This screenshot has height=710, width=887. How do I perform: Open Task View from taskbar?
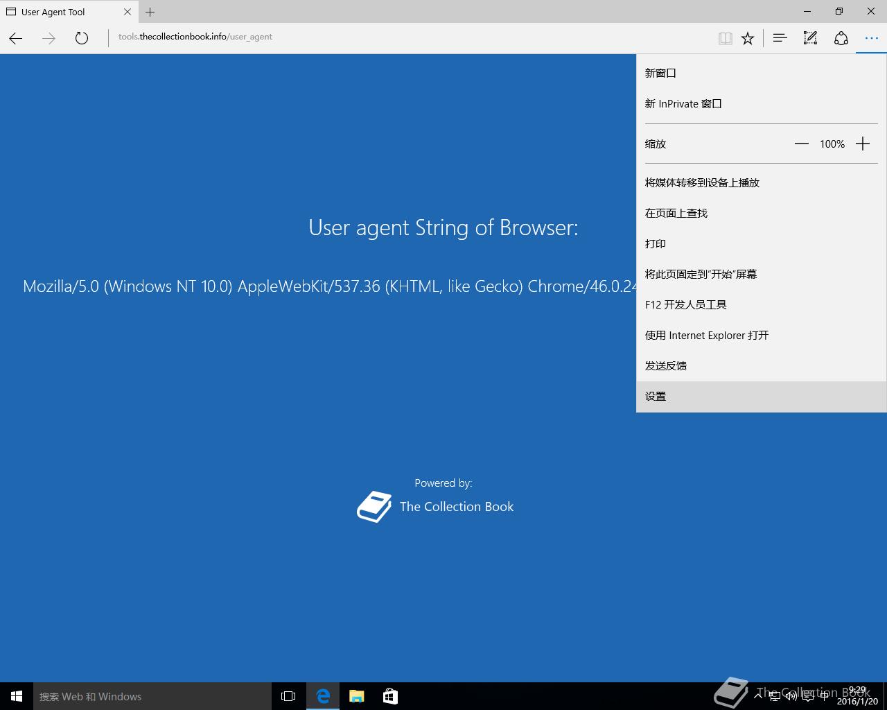click(x=288, y=696)
